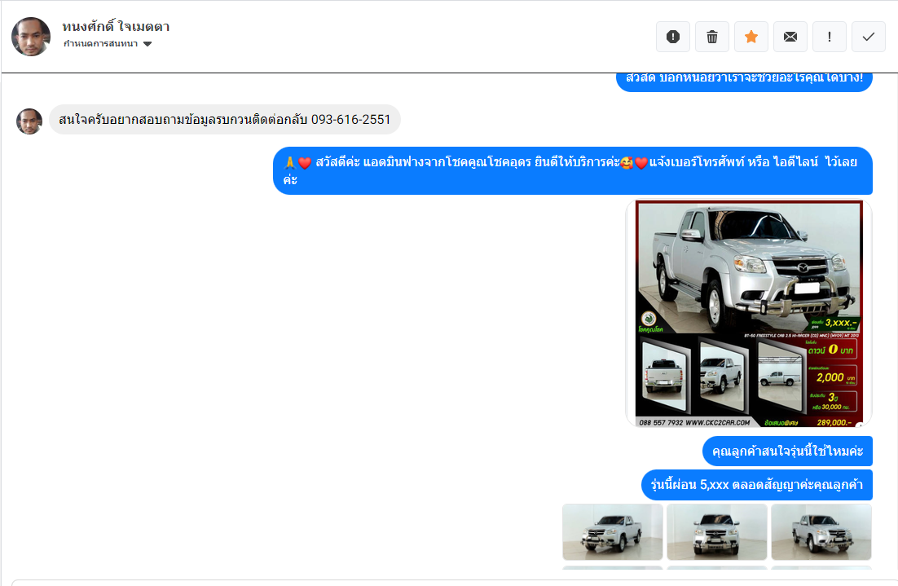898x586 pixels.
Task: Open the middle small pickup truck thumbnail
Action: (717, 532)
